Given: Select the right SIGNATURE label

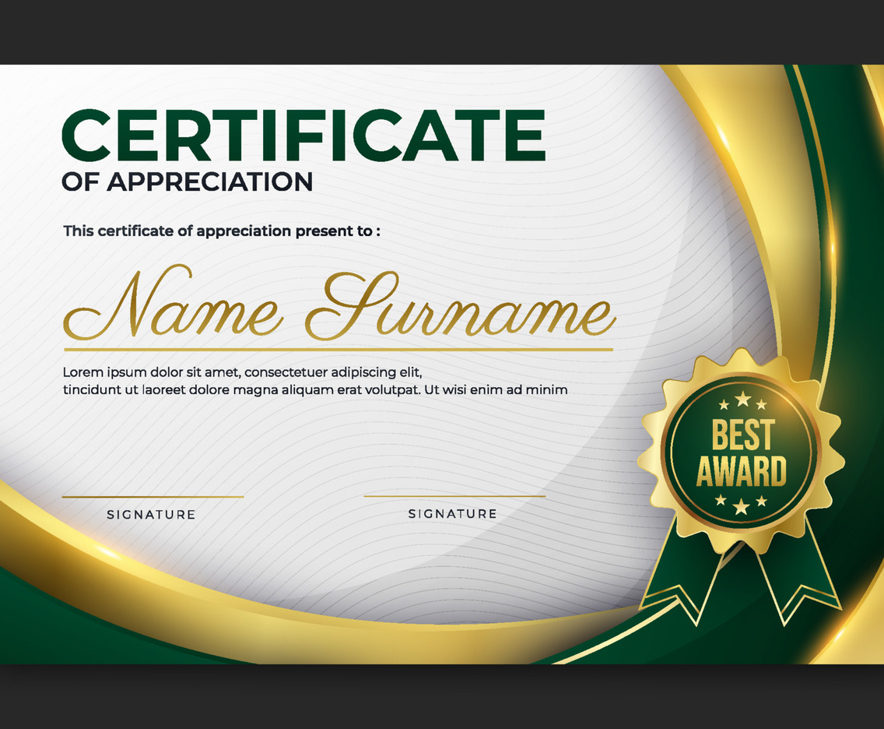Looking at the screenshot, I should click(453, 514).
